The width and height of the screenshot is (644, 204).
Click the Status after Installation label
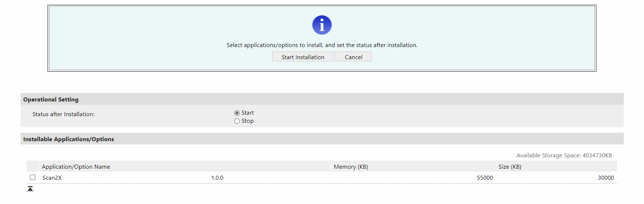[x=63, y=114]
